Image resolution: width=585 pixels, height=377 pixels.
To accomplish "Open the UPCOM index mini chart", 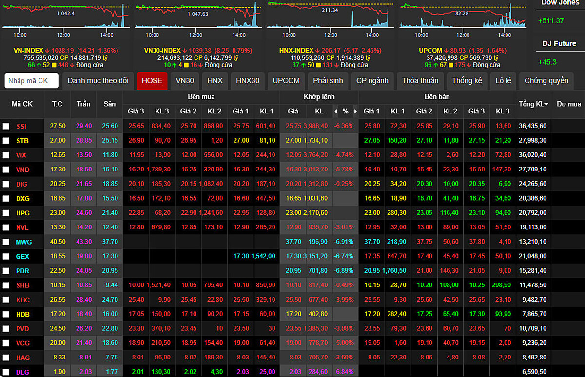I will (462, 19).
